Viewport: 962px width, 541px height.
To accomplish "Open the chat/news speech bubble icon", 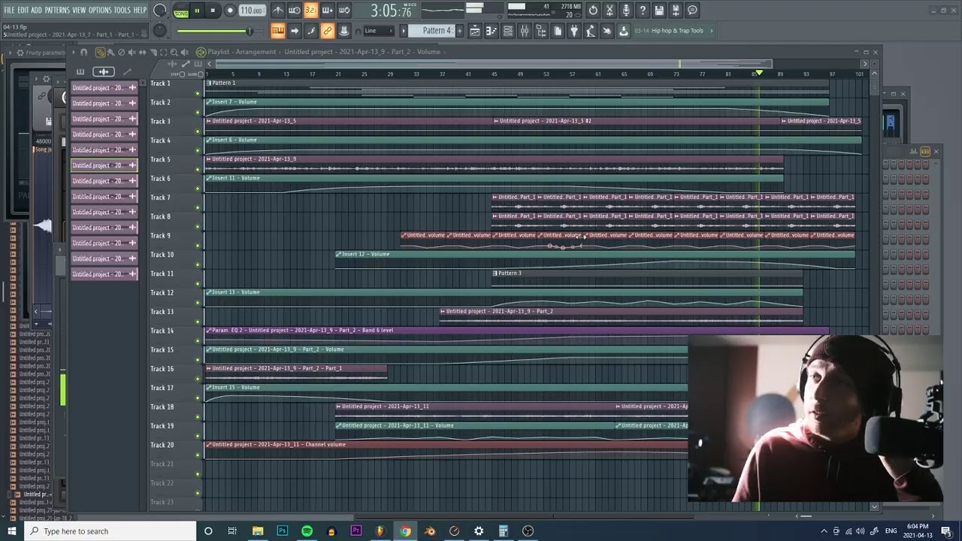I will (692, 11).
